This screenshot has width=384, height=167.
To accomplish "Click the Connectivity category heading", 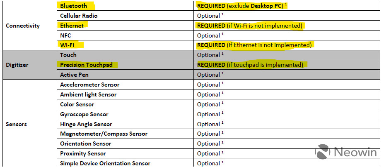I will point(23,26).
